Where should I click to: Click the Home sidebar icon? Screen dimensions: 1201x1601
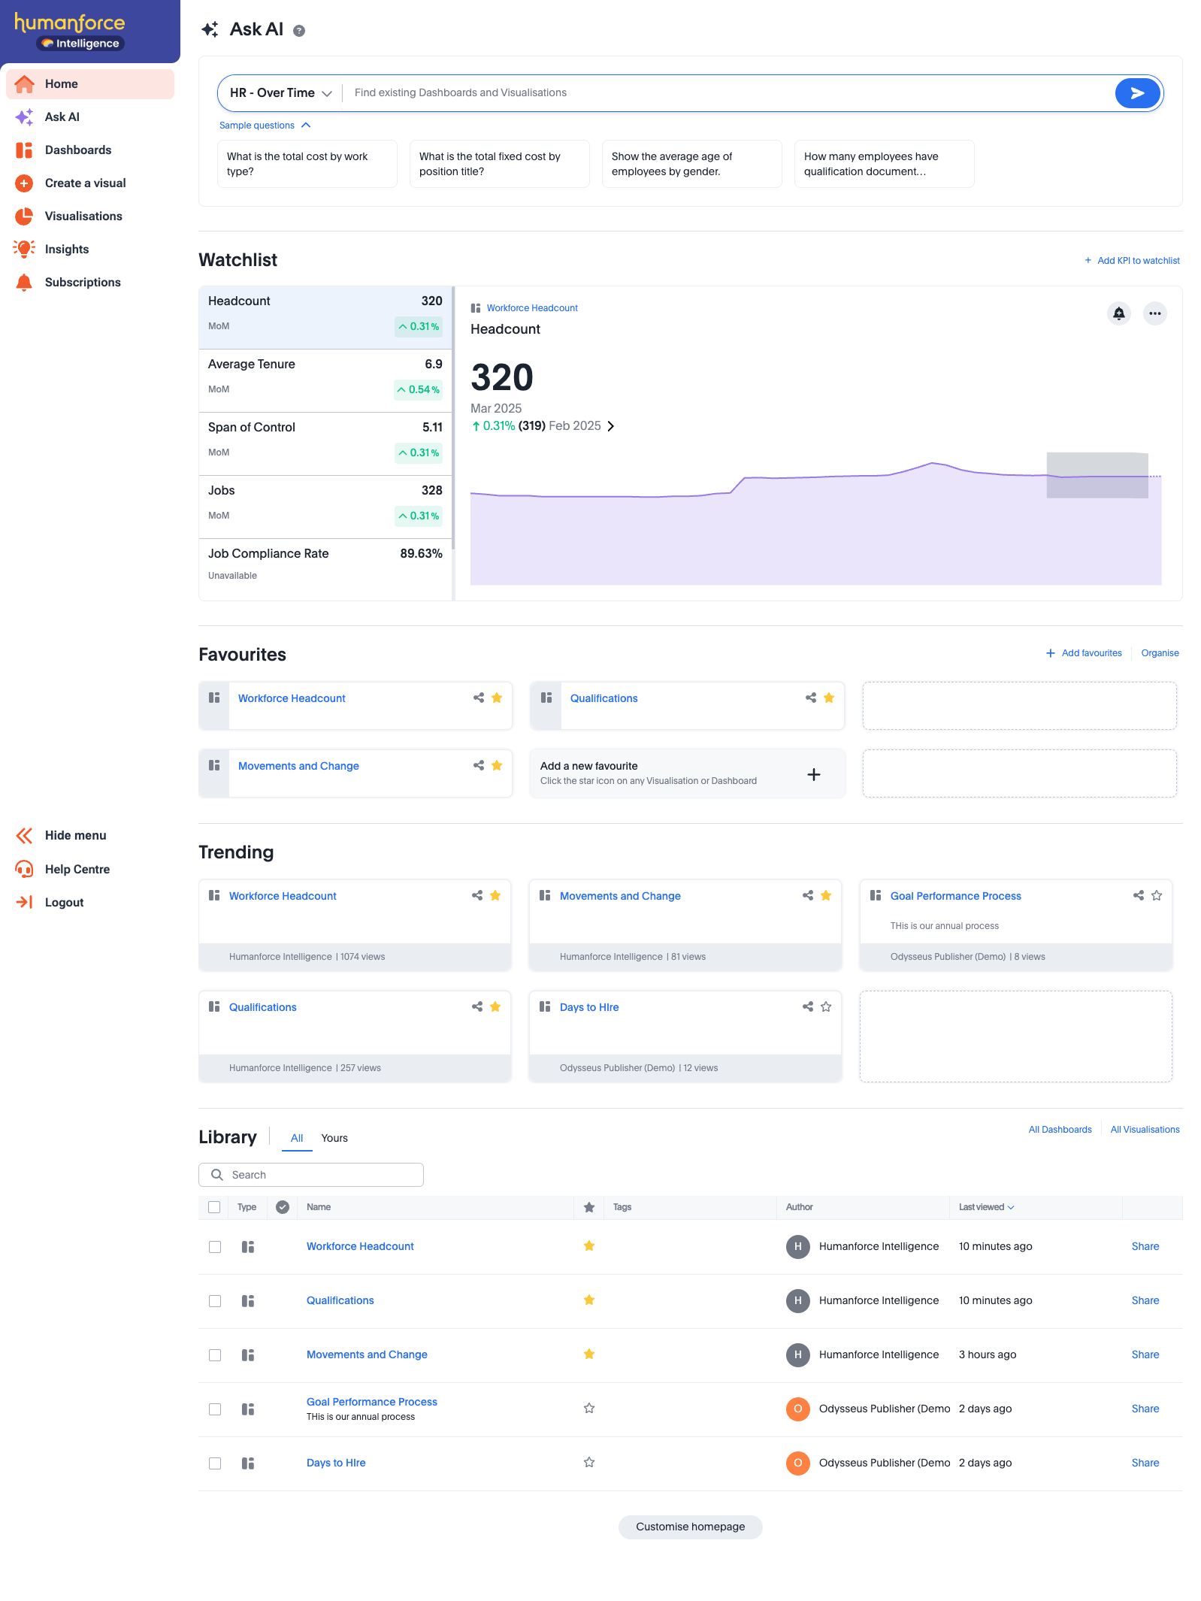(x=24, y=84)
